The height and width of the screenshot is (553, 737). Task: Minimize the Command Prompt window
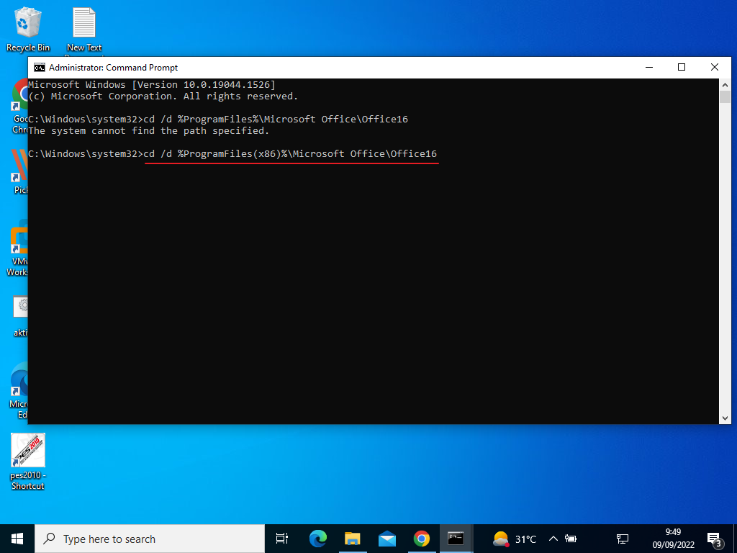click(649, 67)
